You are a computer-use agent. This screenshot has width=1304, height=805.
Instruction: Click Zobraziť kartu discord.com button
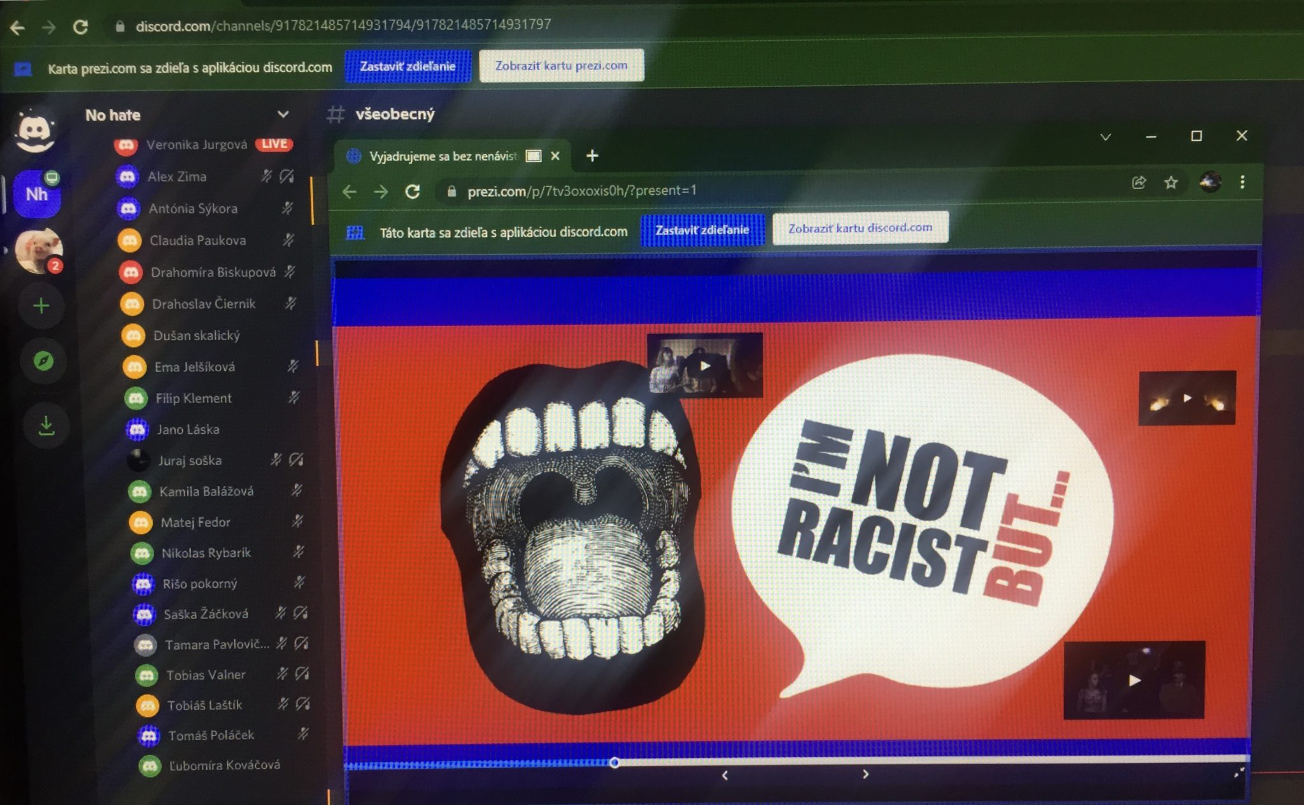[x=860, y=228]
